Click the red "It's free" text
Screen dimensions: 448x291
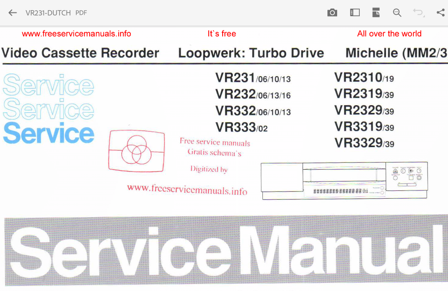[x=222, y=34]
